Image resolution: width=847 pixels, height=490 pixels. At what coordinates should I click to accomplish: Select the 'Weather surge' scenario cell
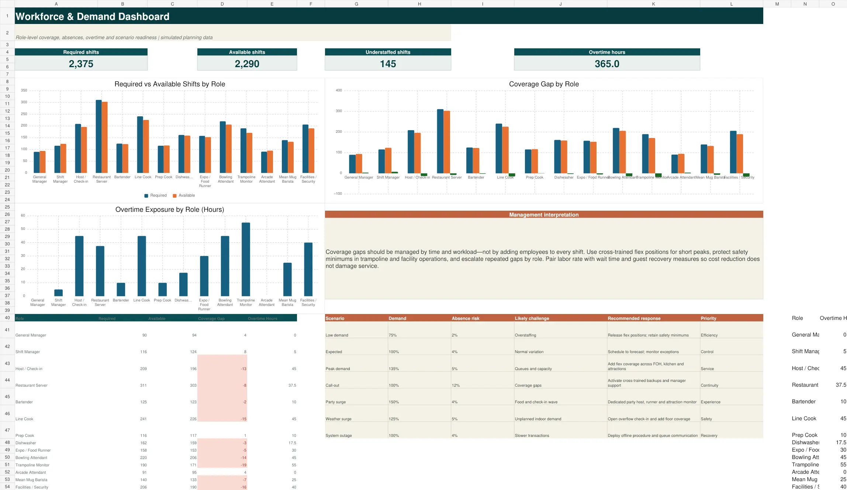356,414
